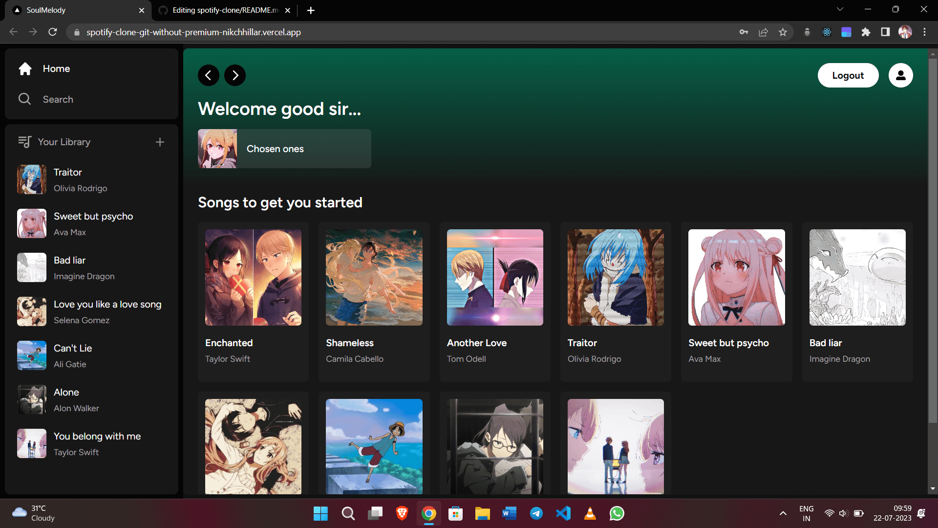
Task: Expand the tab search dropdown arrow
Action: (840, 9)
